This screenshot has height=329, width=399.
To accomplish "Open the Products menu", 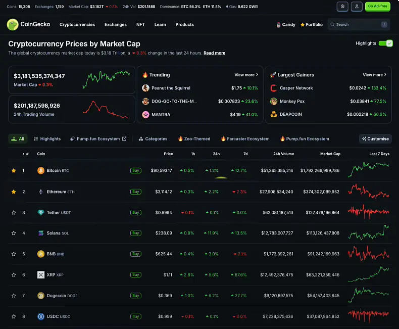I will (x=184, y=25).
